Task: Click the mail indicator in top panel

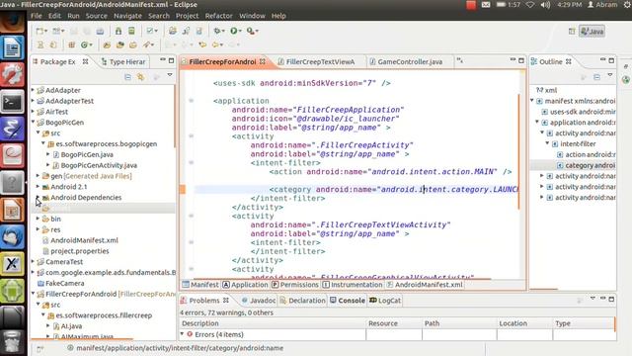Action: pyautogui.click(x=486, y=5)
